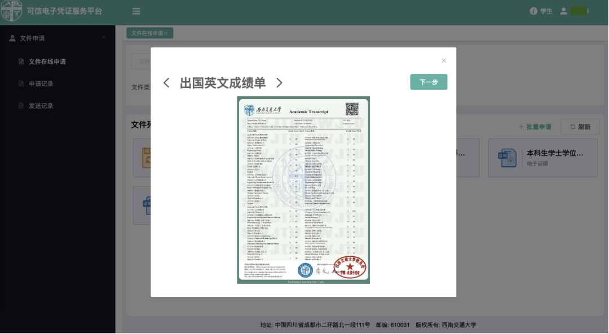The height and width of the screenshot is (334, 609).
Task: Switch to the 文件在线申请 tab
Action: pos(147,33)
